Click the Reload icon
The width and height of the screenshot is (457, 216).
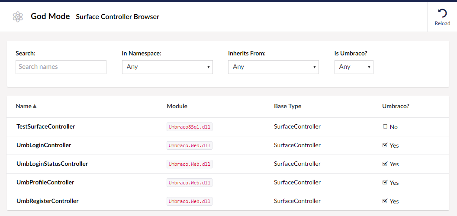coord(442,13)
